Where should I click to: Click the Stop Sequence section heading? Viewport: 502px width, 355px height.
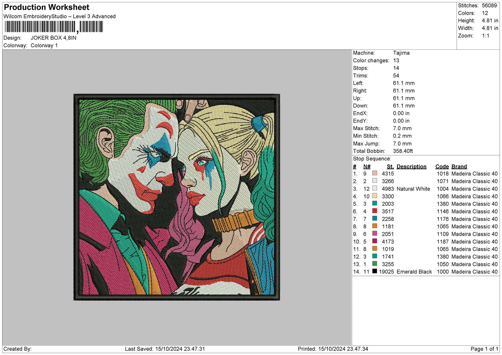pyautogui.click(x=372, y=159)
